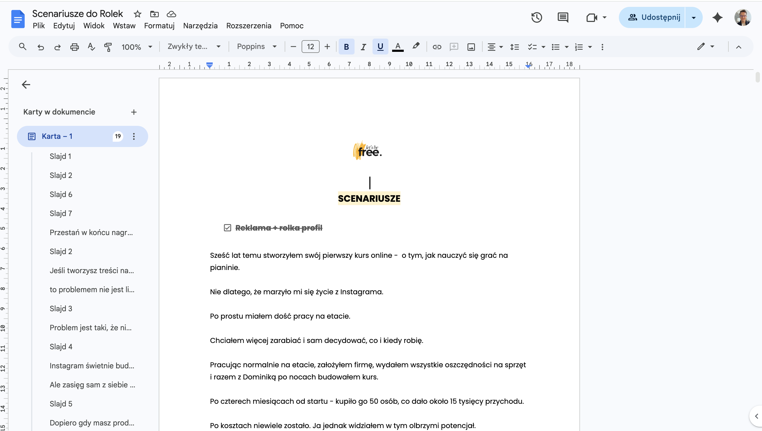Jump to Slajd 7 outline heading
The width and height of the screenshot is (762, 431).
[61, 213]
